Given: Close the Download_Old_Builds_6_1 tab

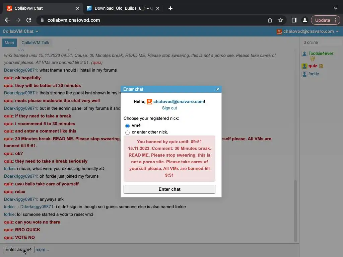Looking at the screenshot, I should (x=158, y=8).
